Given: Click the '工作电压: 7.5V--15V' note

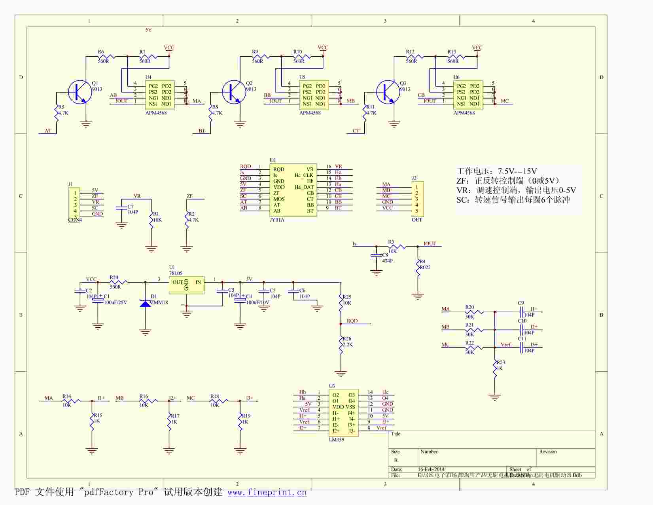Looking at the screenshot, I should click(497, 171).
